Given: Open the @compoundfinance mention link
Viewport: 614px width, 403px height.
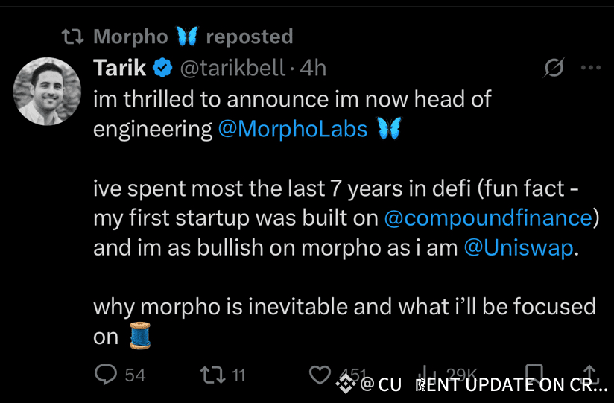Looking at the screenshot, I should [x=487, y=218].
